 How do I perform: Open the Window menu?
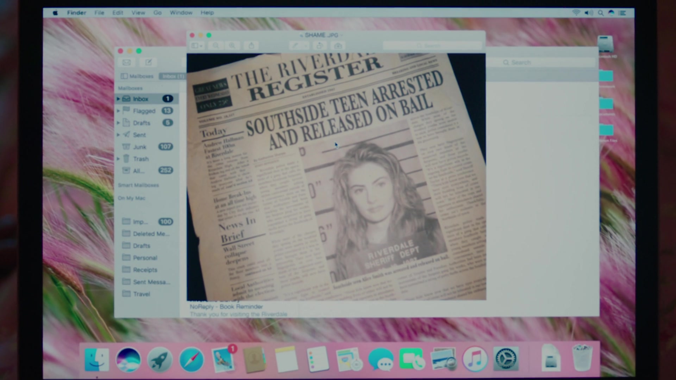click(x=181, y=13)
